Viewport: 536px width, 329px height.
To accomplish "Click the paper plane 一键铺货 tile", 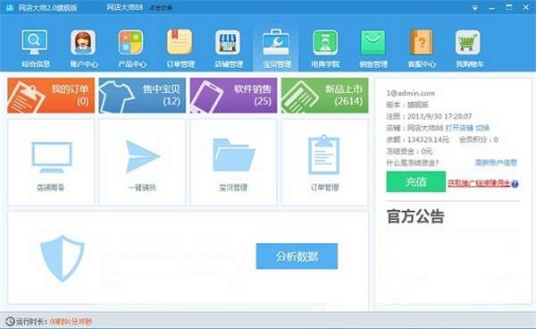I will coord(142,163).
